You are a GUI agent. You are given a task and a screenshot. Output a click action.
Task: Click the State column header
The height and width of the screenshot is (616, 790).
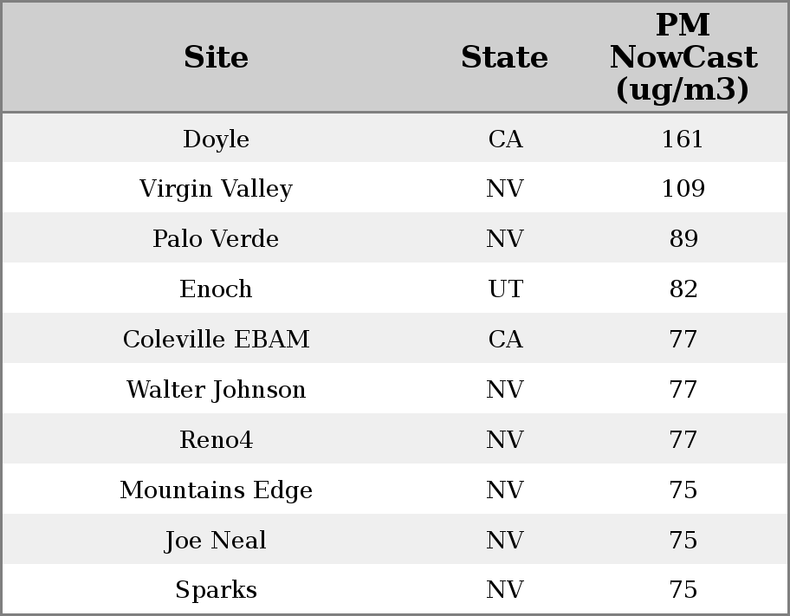coord(504,57)
